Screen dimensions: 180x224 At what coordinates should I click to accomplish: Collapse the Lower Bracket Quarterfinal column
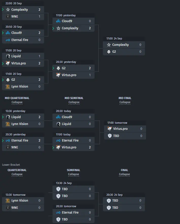click(x=17, y=174)
